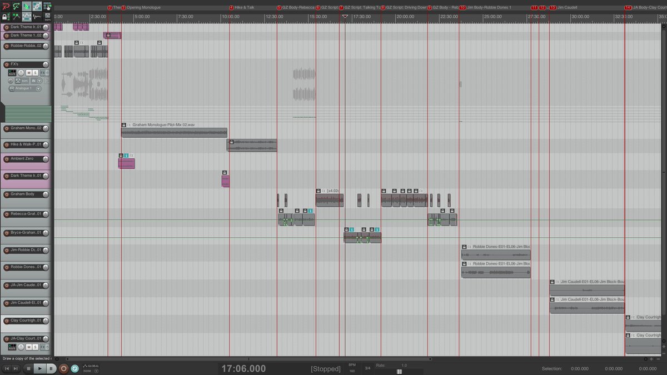Arm record on Ambient Zero track
Screen dimensions: 667x375
coord(6,159)
